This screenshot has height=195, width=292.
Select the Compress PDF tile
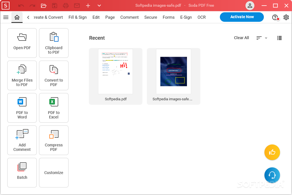click(53, 140)
